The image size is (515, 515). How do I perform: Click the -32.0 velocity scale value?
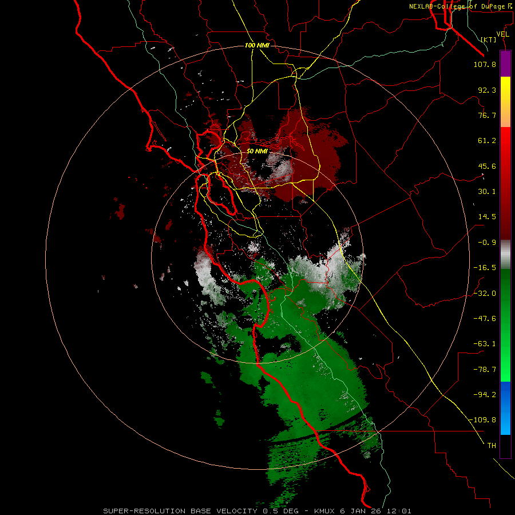pyautogui.click(x=485, y=294)
